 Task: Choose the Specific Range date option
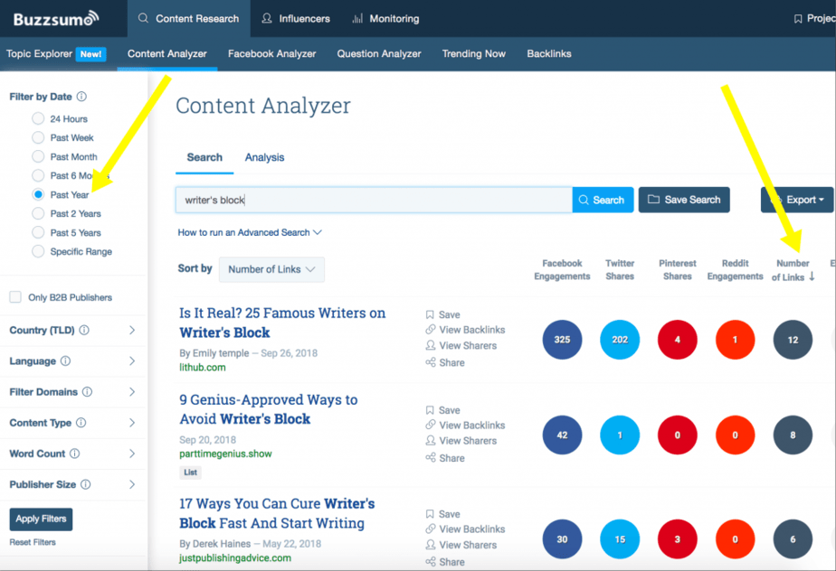click(38, 251)
